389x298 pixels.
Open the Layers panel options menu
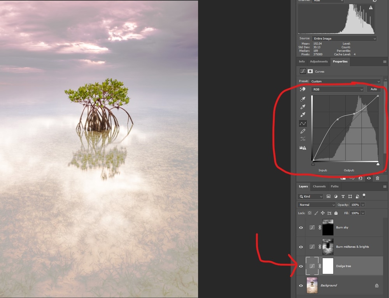pos(385,186)
